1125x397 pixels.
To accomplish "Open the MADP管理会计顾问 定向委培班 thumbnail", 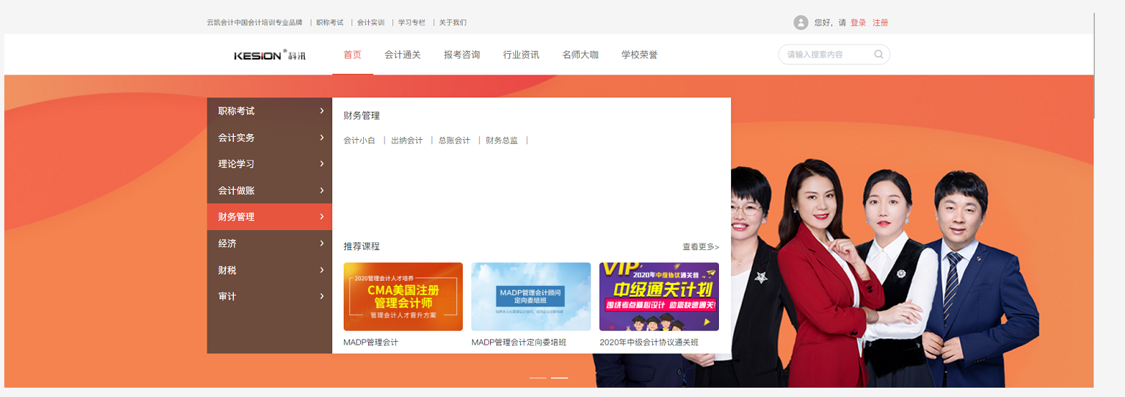I will pos(531,297).
